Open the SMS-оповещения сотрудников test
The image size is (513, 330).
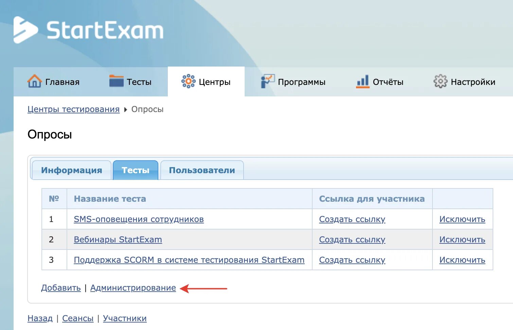pyautogui.click(x=139, y=219)
